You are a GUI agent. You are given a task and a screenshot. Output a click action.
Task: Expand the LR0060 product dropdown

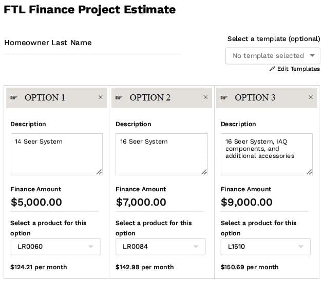pos(55,247)
